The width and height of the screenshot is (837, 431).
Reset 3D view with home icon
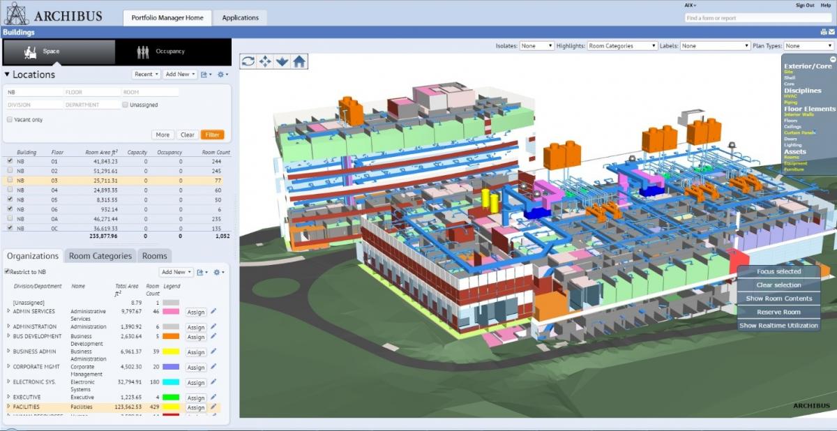[299, 61]
